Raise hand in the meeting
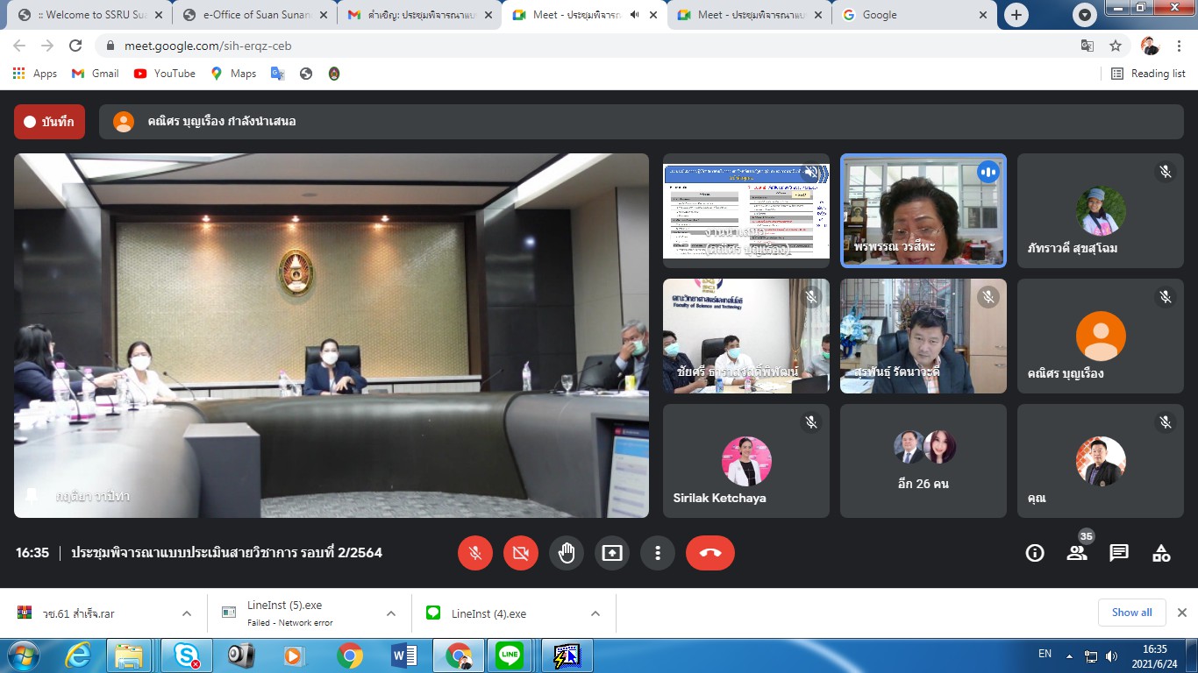The image size is (1198, 673). [567, 553]
